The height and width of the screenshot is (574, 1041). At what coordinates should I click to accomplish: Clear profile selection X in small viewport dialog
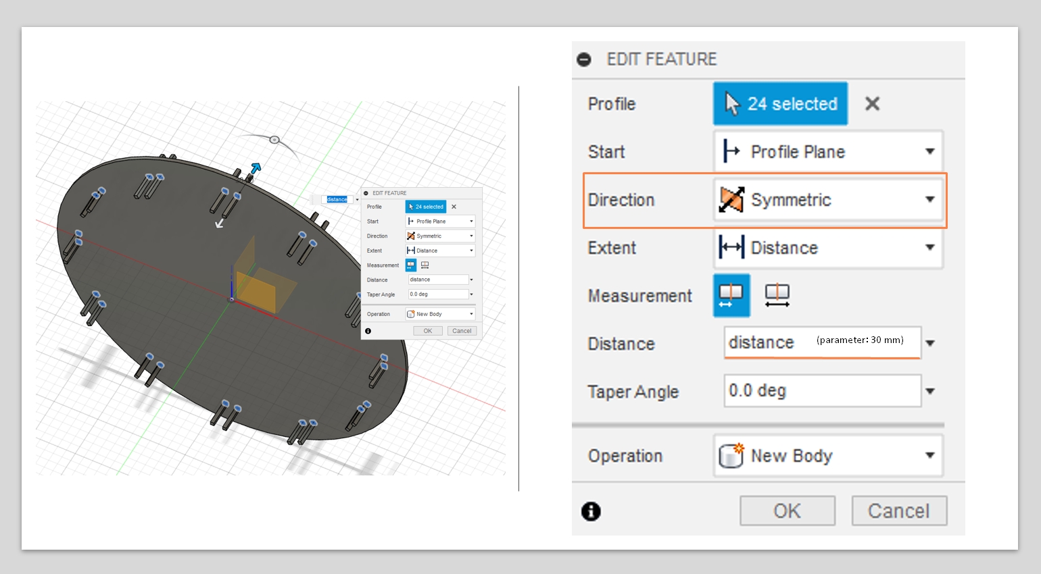454,207
